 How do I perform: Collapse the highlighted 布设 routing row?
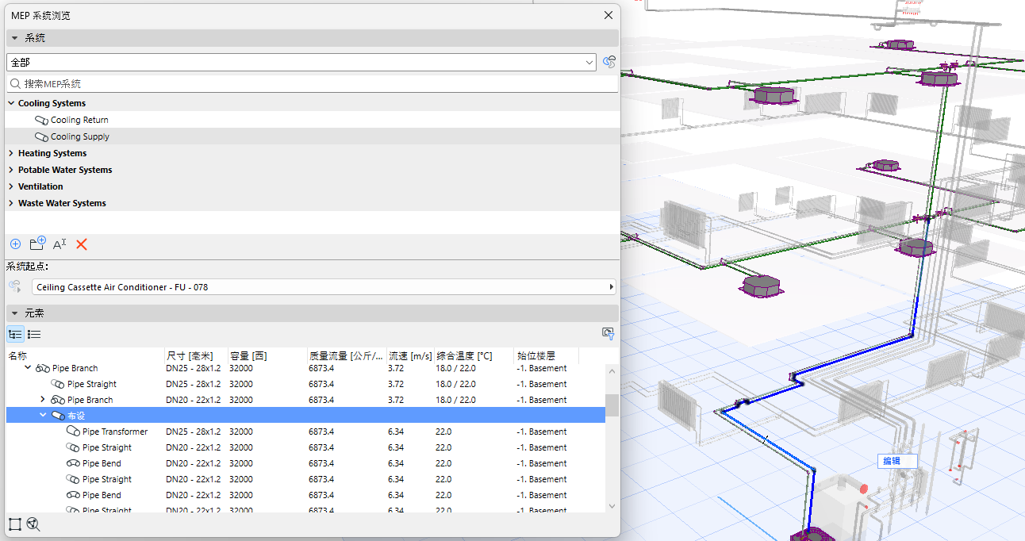tap(43, 416)
